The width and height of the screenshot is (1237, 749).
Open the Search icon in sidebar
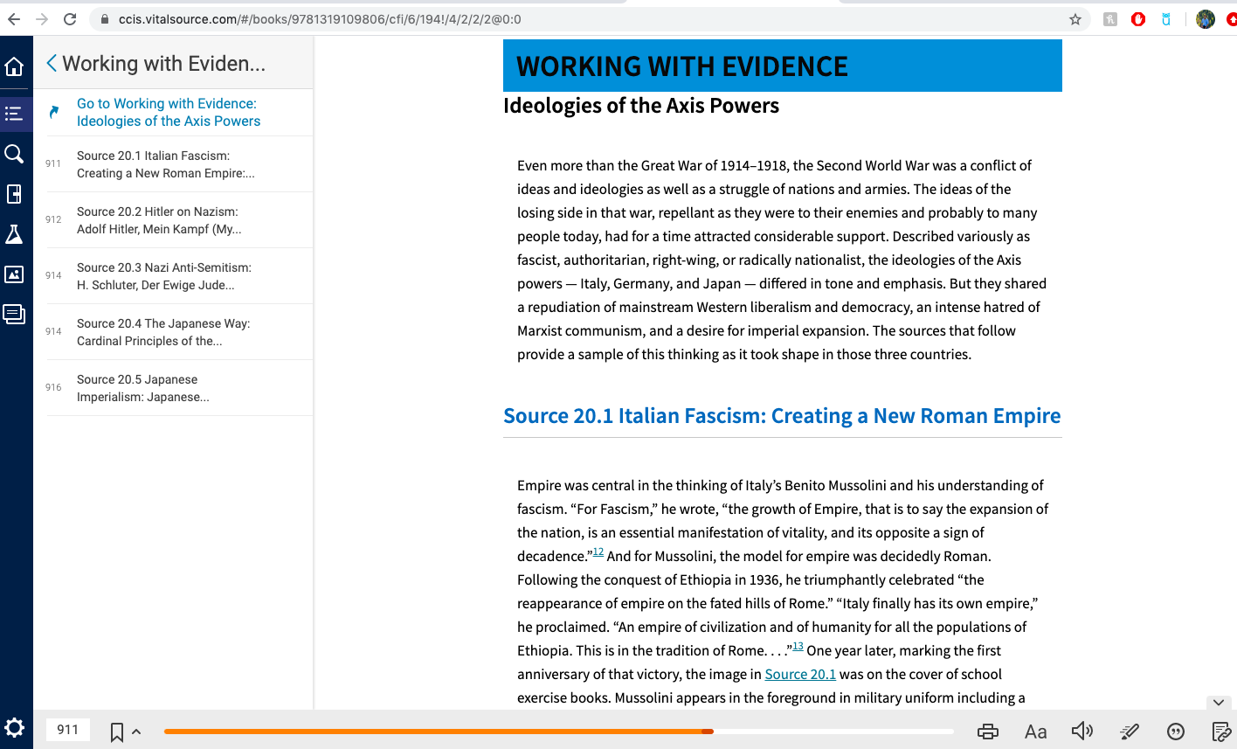pos(14,154)
